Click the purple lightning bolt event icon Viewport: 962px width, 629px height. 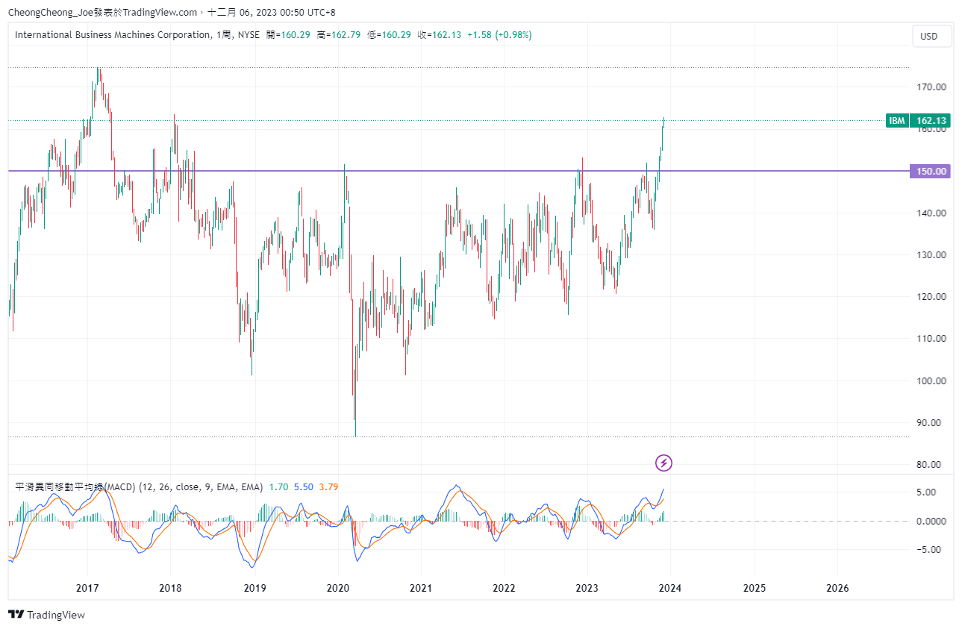pos(663,463)
